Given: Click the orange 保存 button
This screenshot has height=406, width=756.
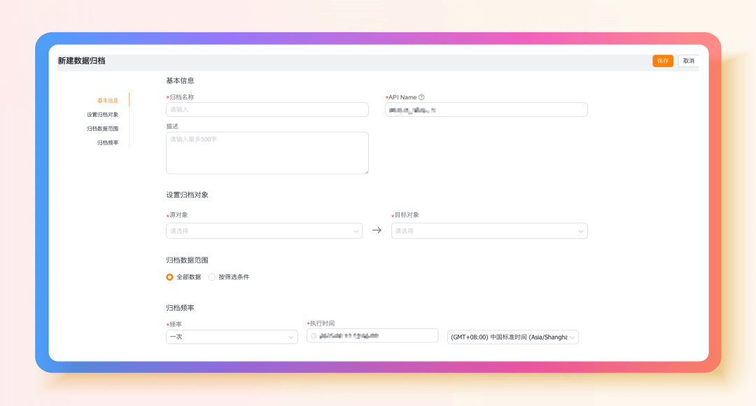Looking at the screenshot, I should [662, 61].
